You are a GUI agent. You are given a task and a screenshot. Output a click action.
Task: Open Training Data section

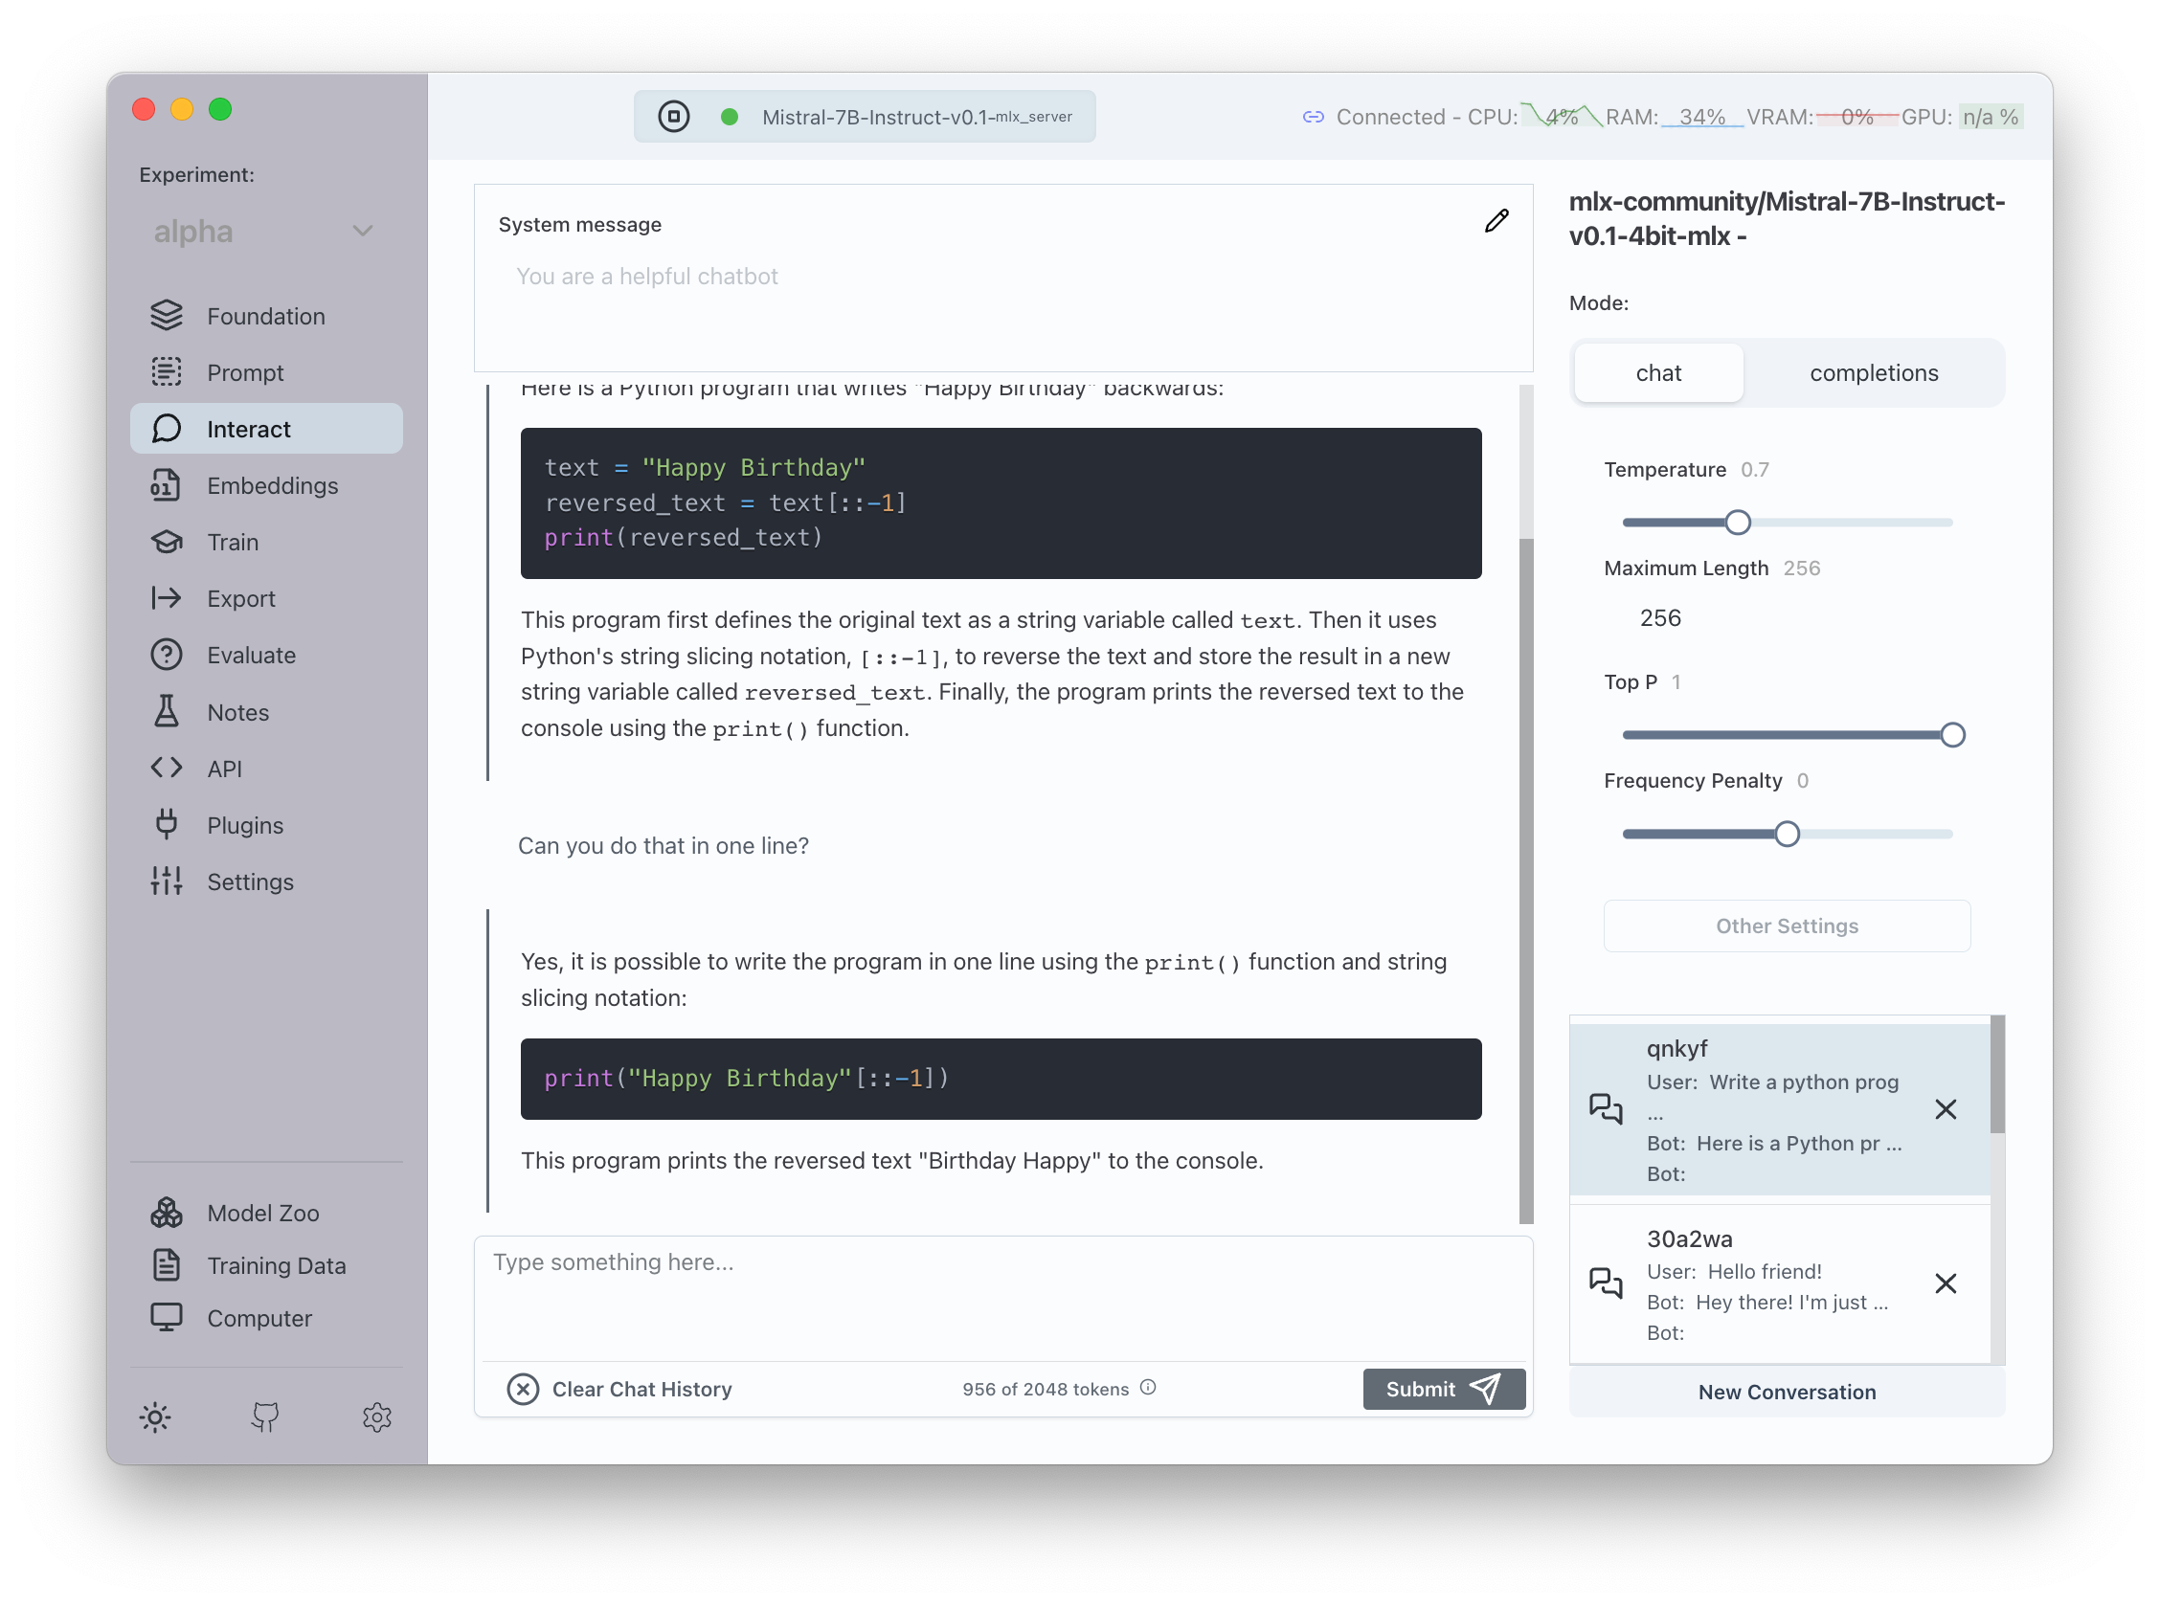click(275, 1267)
